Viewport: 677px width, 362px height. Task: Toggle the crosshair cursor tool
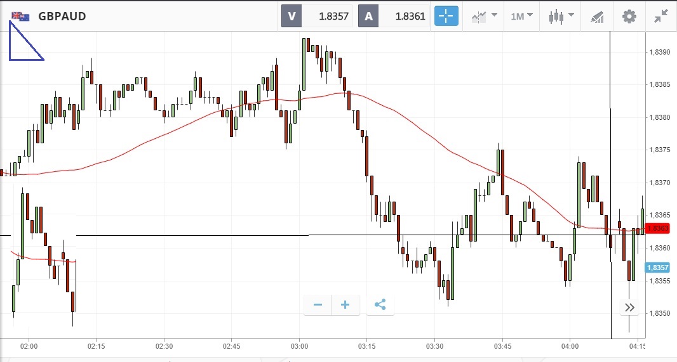[x=446, y=16]
